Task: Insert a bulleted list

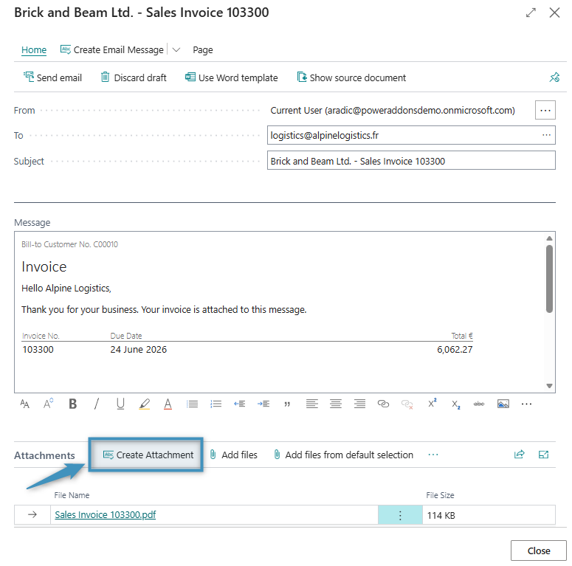Action: click(192, 404)
